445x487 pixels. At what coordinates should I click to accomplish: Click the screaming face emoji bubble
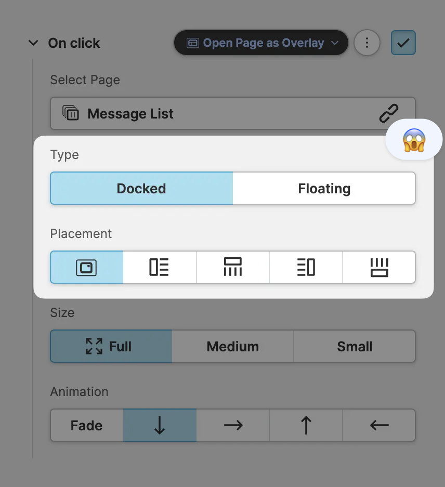coord(414,140)
